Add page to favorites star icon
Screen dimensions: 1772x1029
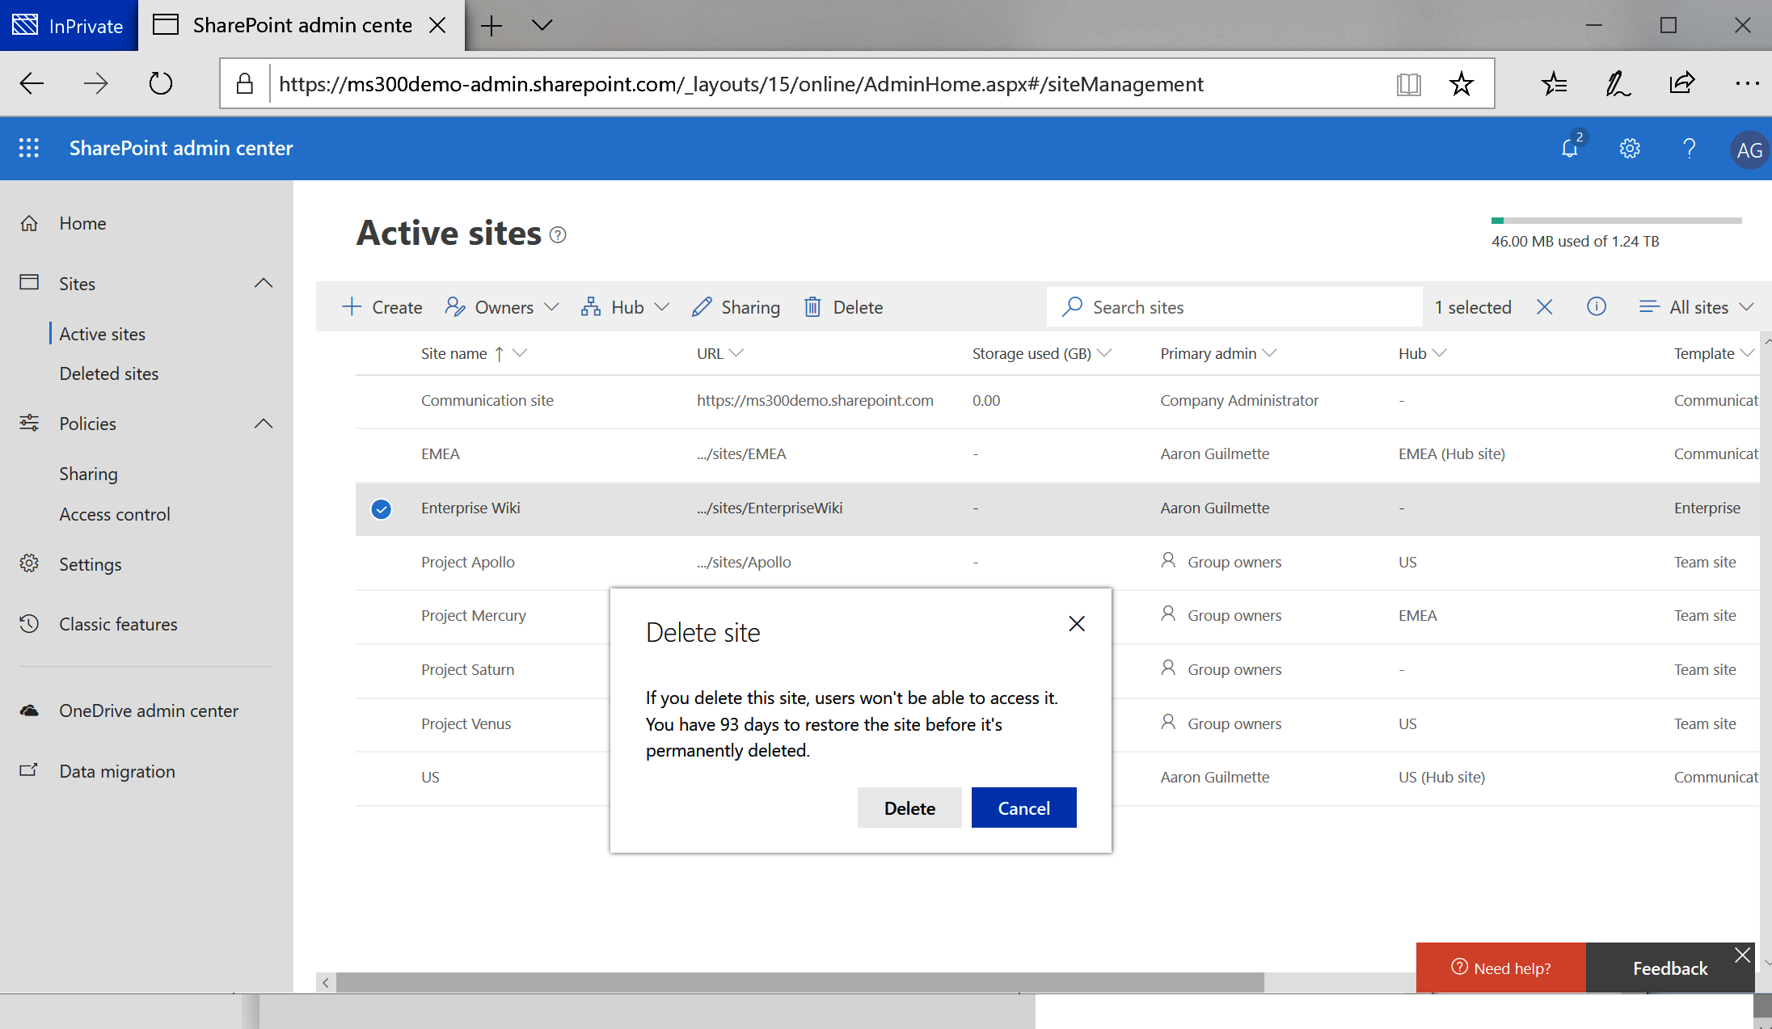tap(1461, 84)
